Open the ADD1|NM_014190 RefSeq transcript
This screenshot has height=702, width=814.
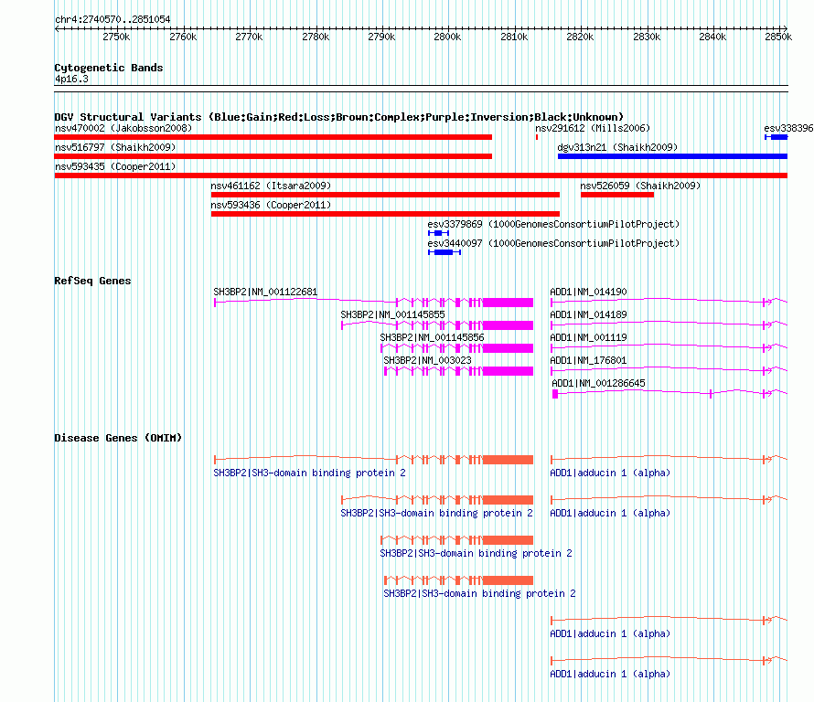point(669,302)
